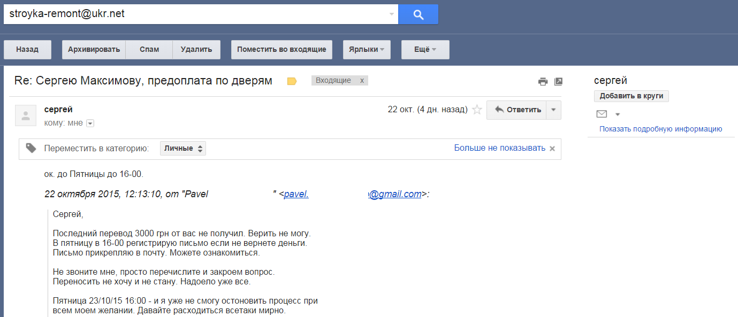Click the sender avatar picture
738x317 pixels.
click(x=26, y=115)
